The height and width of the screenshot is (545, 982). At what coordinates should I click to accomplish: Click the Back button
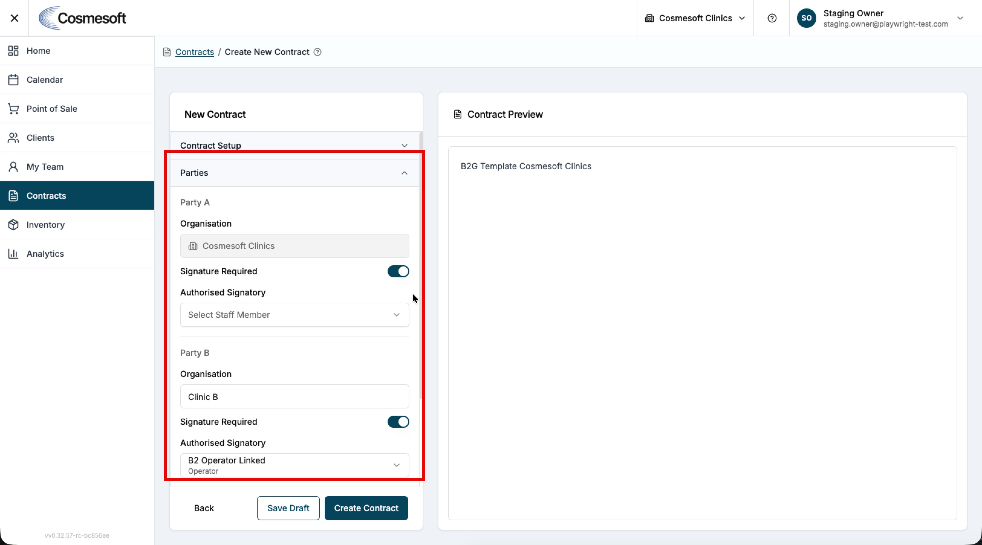204,508
